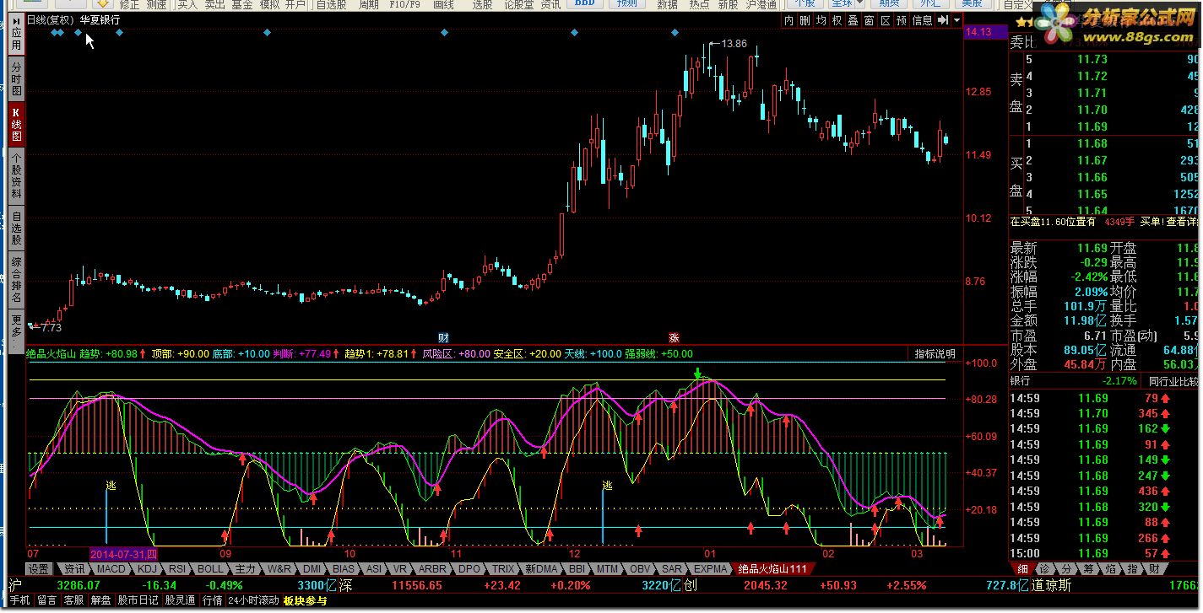Switch to the BOLL indicator tab
Screen dimensions: 1203x613
[210, 569]
